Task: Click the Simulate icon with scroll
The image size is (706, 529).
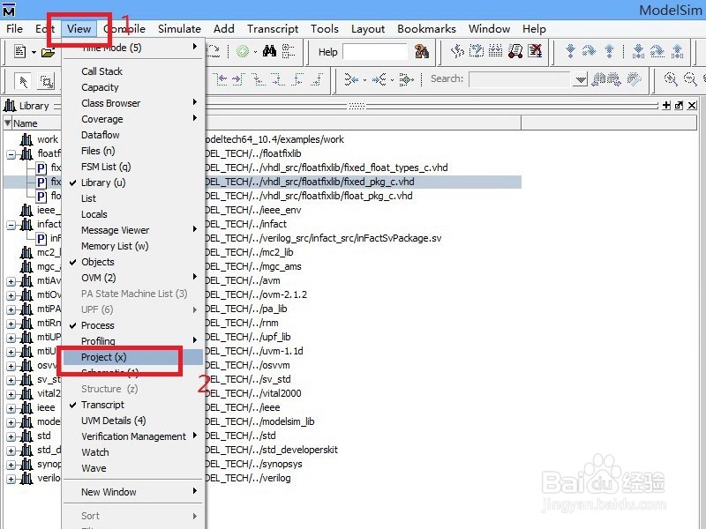Action: [515, 51]
